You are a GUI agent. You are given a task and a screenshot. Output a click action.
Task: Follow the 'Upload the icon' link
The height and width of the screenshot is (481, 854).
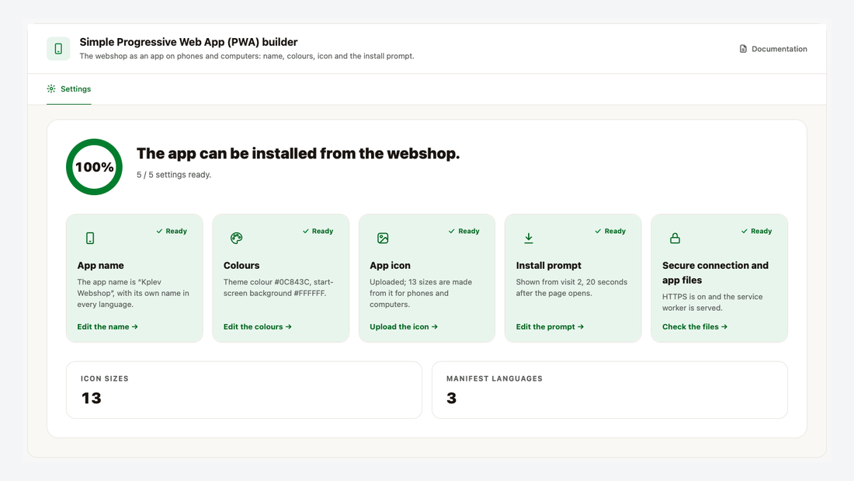404,326
